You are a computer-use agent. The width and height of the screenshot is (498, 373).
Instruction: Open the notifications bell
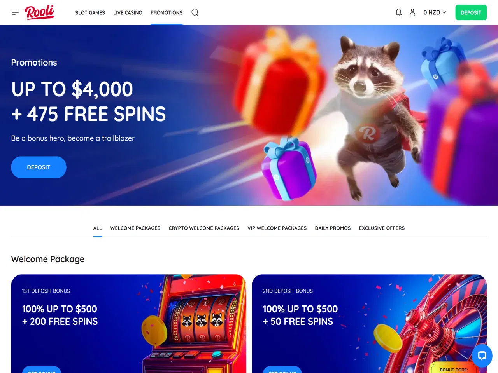coord(398,12)
